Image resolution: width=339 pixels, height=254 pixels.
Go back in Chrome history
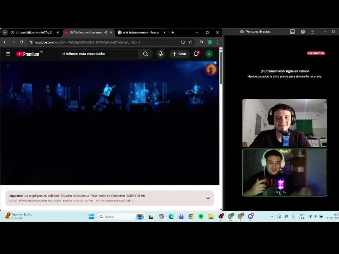(x=5, y=42)
